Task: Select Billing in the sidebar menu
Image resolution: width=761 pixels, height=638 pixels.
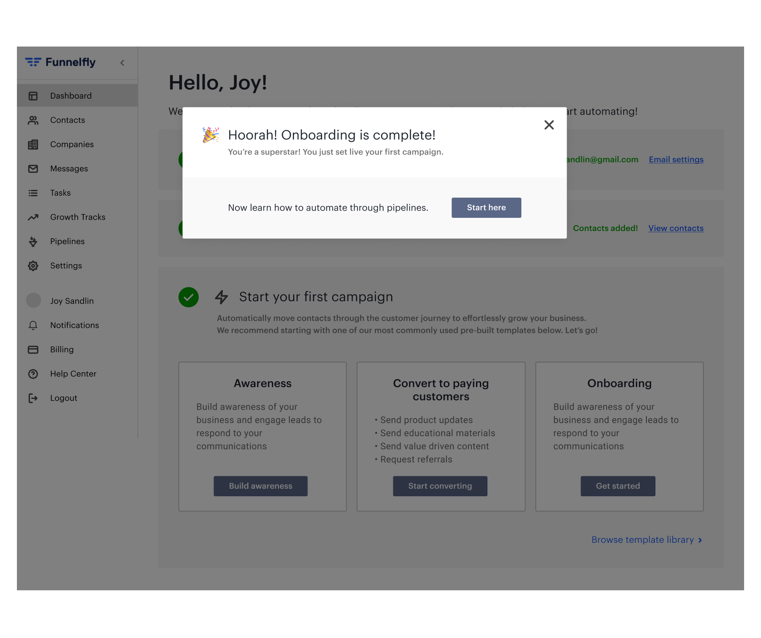Action: pos(62,349)
